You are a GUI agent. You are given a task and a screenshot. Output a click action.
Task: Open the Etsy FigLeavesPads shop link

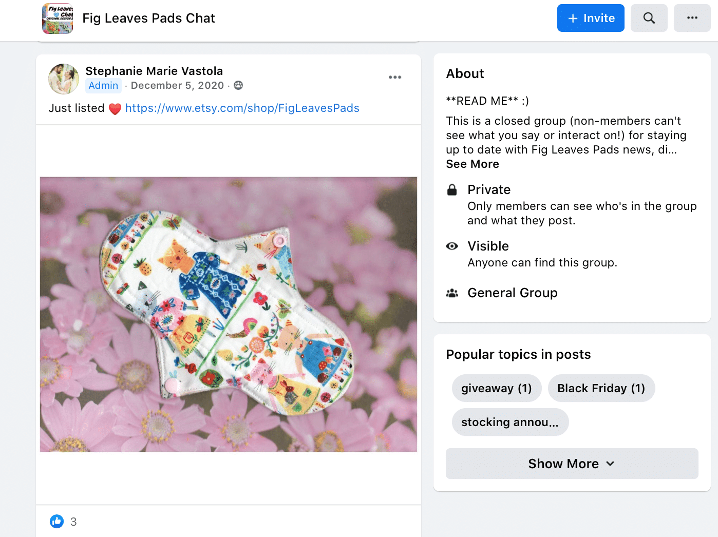[x=242, y=108]
